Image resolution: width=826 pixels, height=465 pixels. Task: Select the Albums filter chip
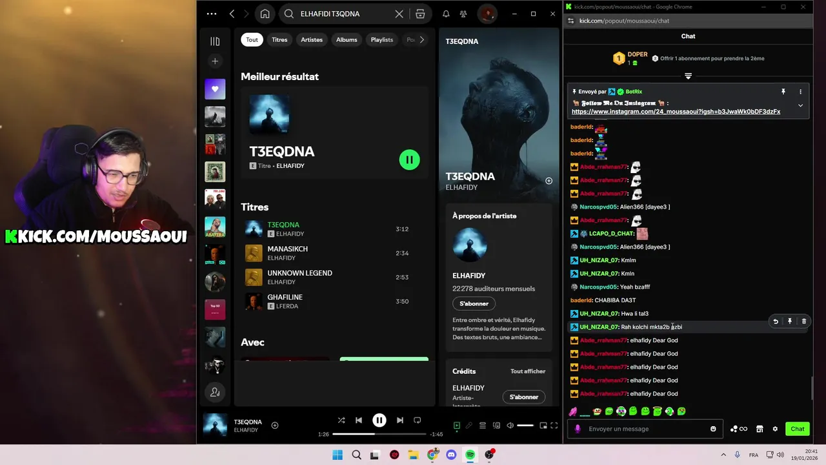347,39
